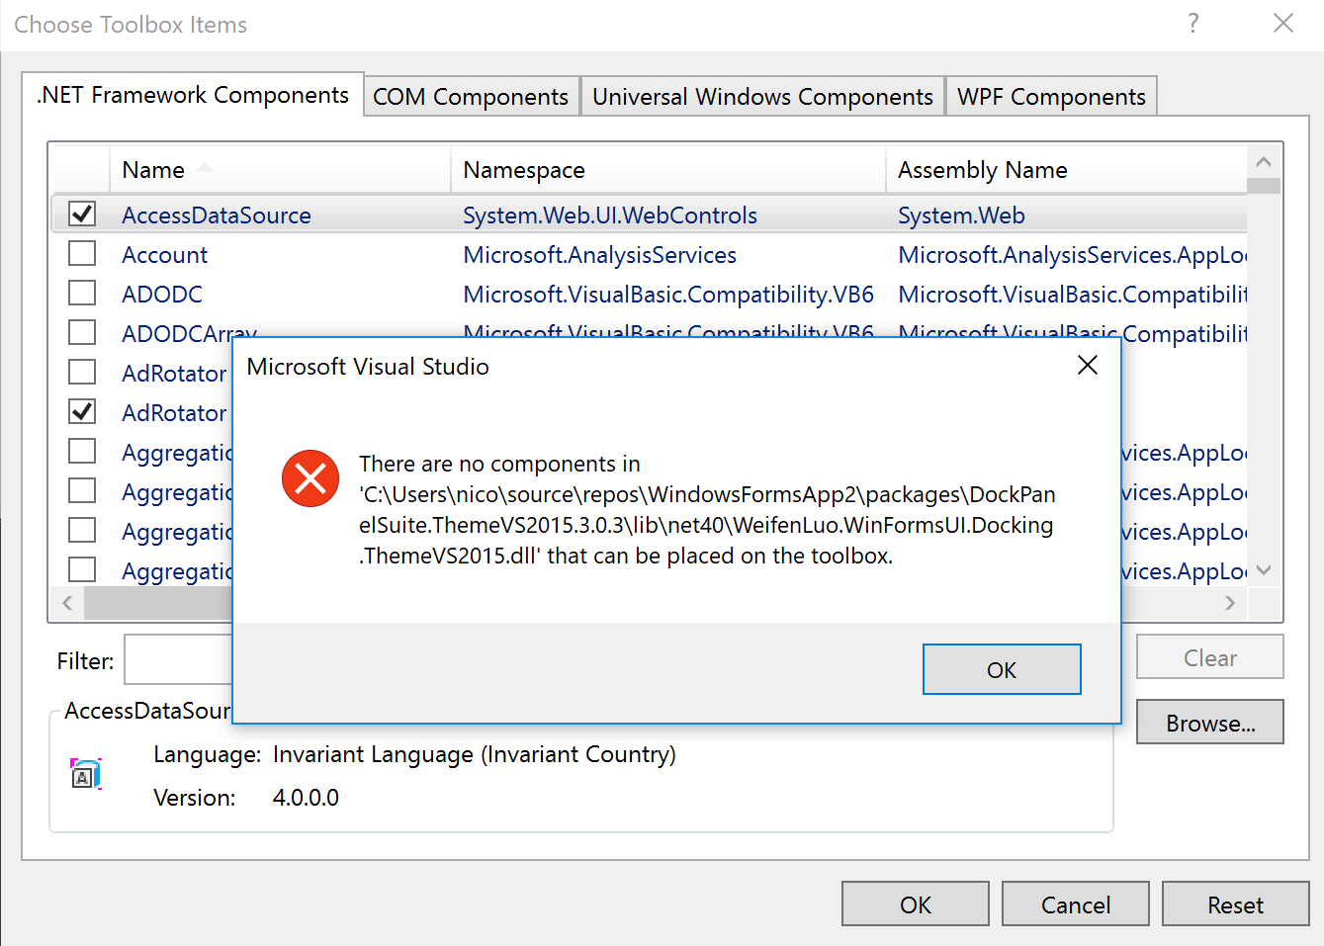
Task: Switch to WPF Components tab
Action: click(1051, 97)
